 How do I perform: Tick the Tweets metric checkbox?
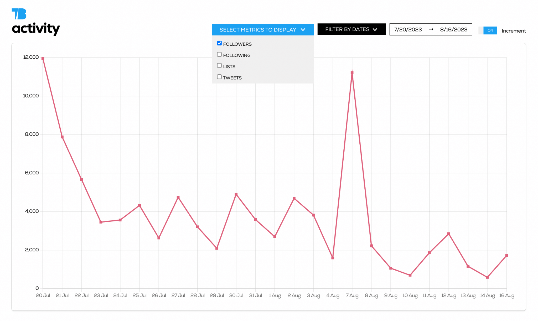click(x=219, y=77)
